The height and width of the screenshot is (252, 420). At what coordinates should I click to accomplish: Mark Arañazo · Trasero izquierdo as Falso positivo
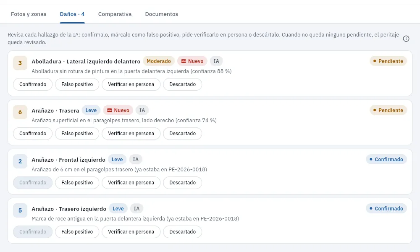77,232
